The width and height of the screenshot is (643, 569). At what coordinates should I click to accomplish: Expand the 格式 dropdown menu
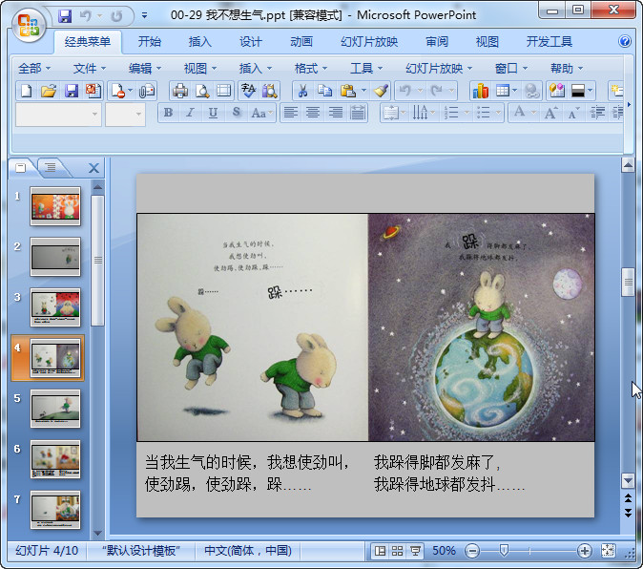click(x=311, y=68)
